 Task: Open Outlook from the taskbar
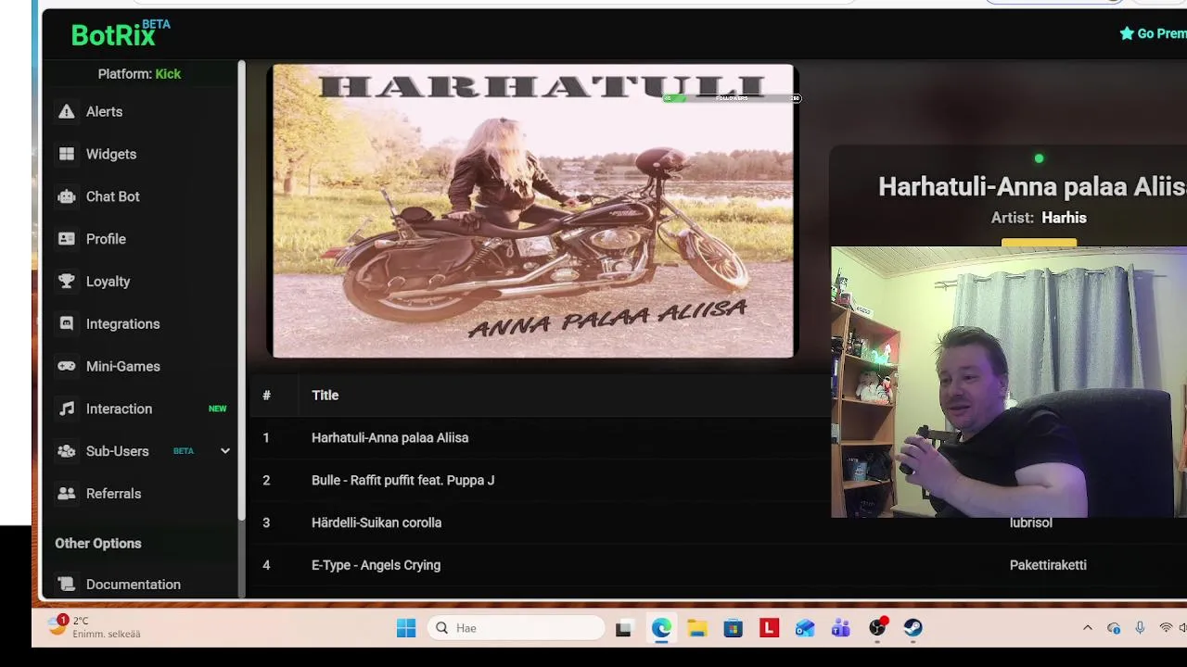point(805,628)
